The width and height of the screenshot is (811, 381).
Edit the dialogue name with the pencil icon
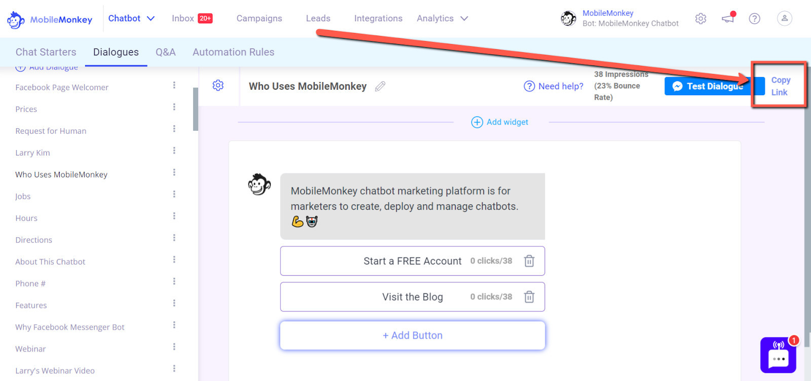pos(379,86)
